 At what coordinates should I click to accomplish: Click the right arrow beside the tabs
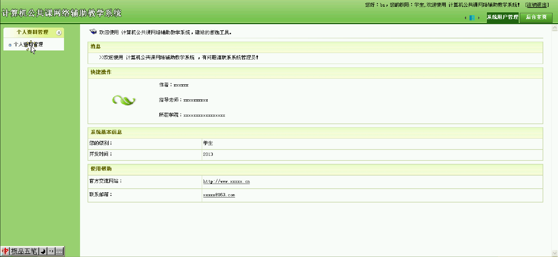(479, 18)
